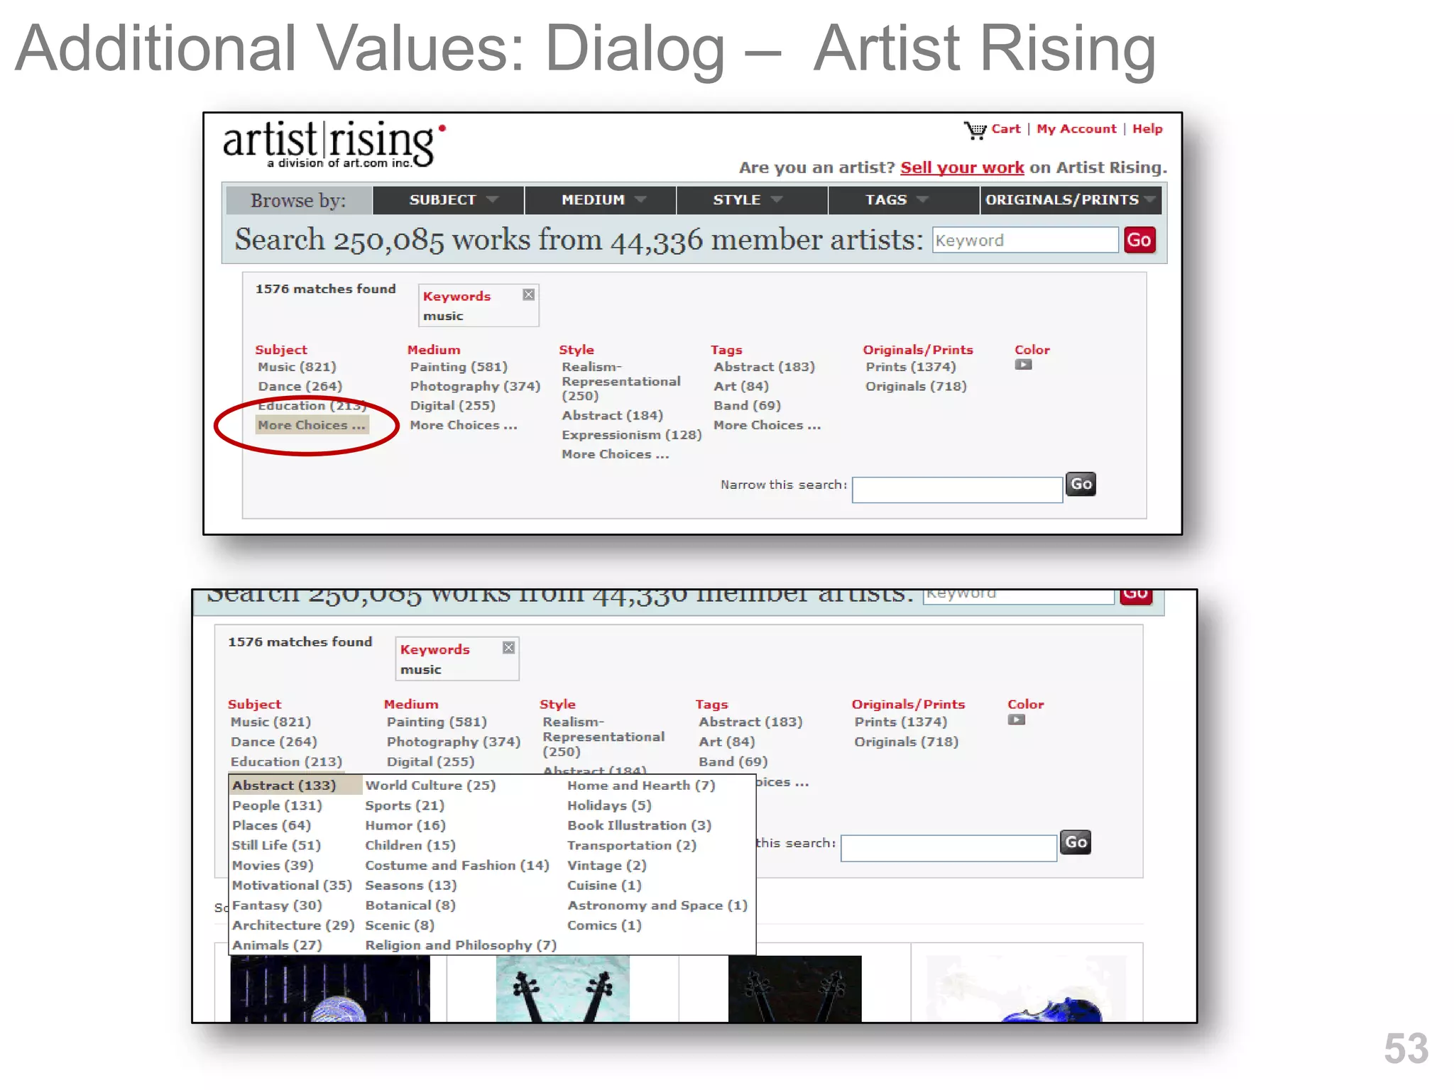The height and width of the screenshot is (1090, 1454).
Task: Select Abstract (133) in subject popup
Action: coord(286,785)
